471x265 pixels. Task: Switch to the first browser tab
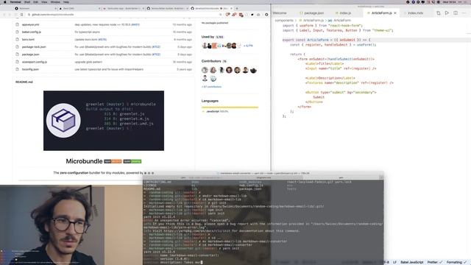tap(35, 8)
